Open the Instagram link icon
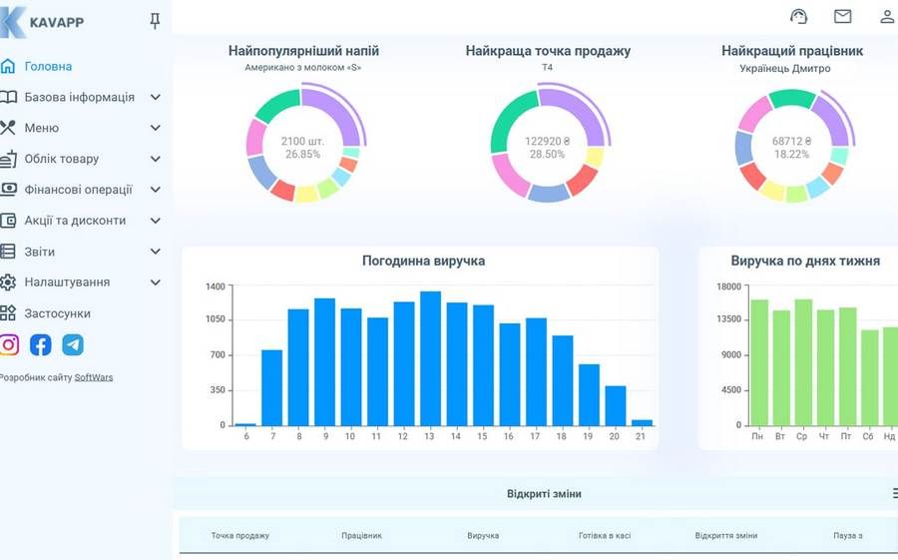The height and width of the screenshot is (560, 898). point(9,345)
